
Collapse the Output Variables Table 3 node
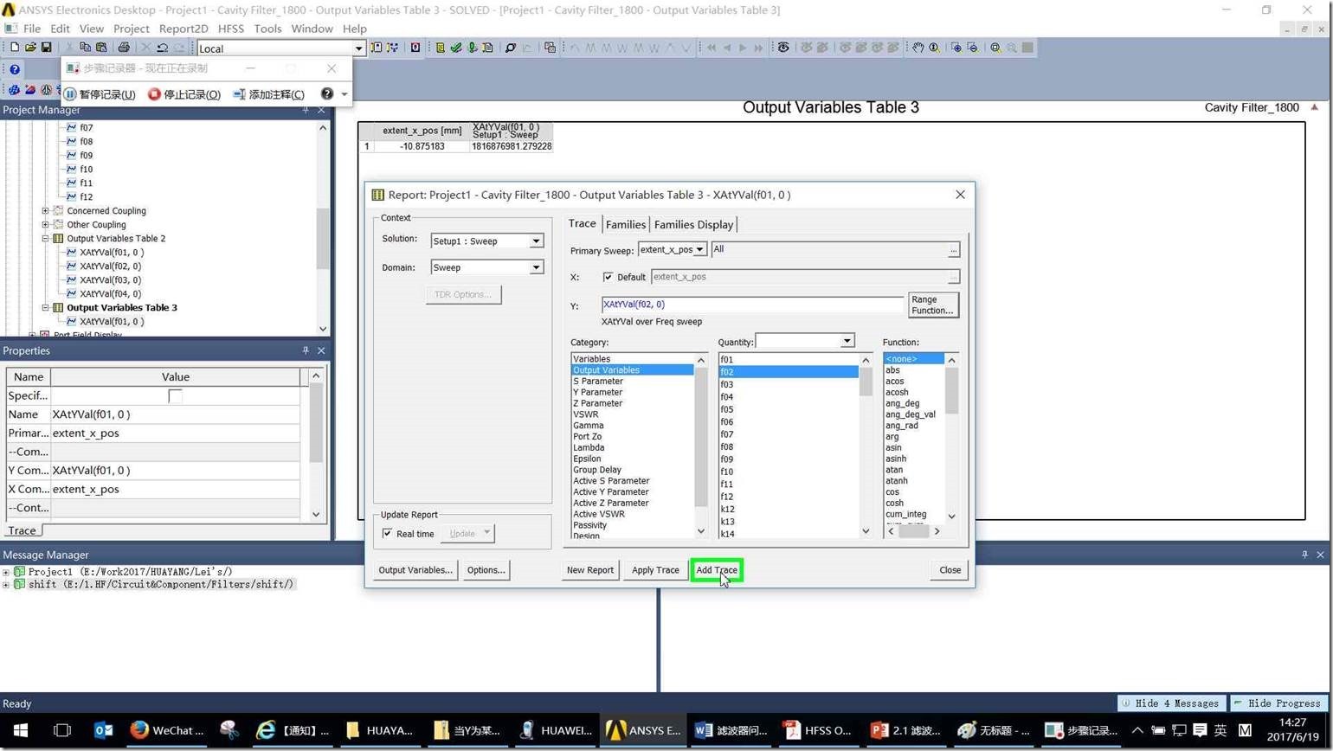45,307
